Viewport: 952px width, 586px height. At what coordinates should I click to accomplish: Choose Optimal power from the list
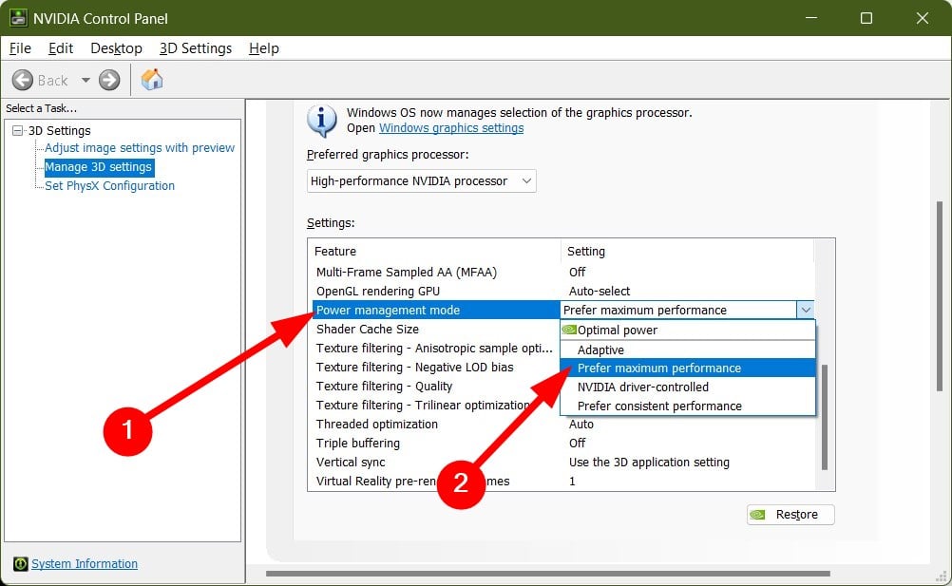[x=687, y=330]
